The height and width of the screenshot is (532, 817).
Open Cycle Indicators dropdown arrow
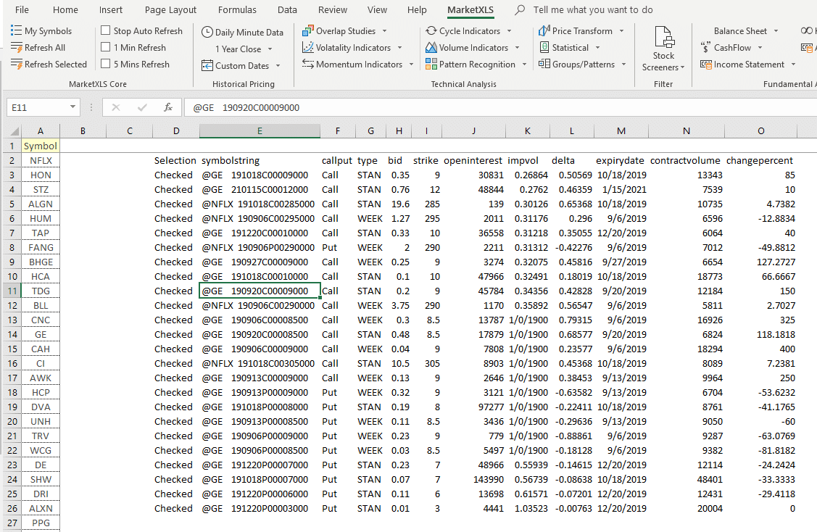pos(509,30)
